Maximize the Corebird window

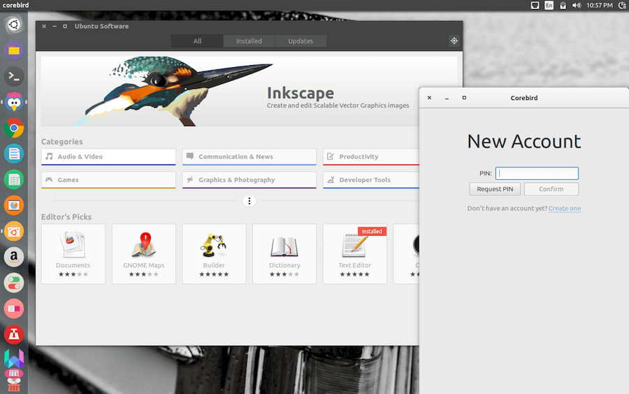464,97
